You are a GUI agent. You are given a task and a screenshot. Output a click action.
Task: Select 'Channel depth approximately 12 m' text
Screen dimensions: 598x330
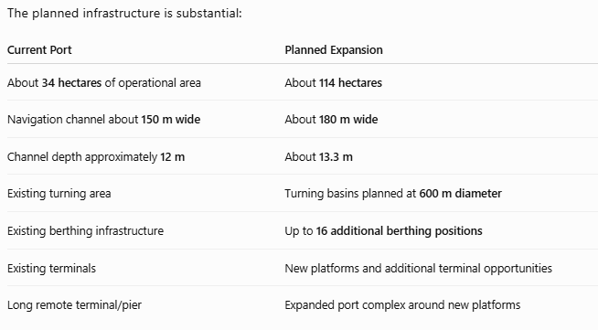[96, 156]
